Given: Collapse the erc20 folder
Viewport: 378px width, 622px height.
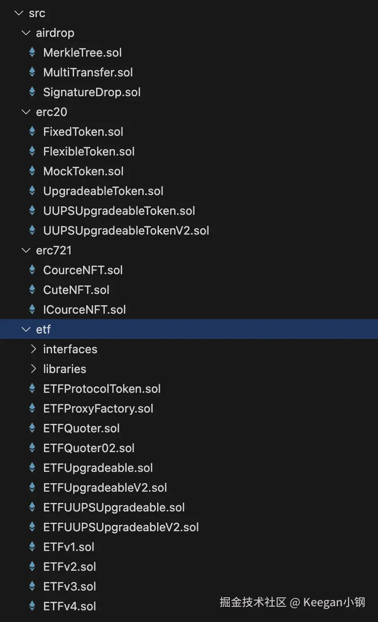Looking at the screenshot, I should coord(26,112).
